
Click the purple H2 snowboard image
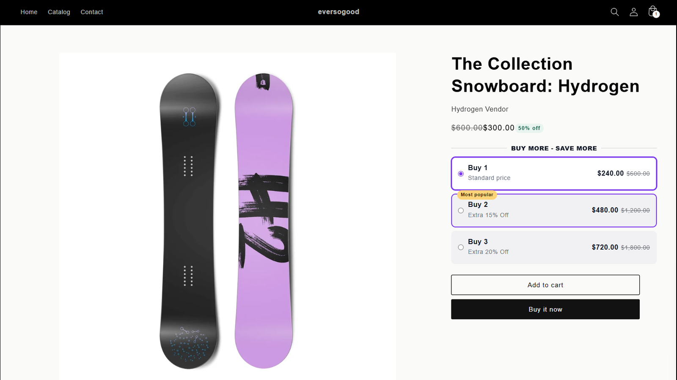264,221
